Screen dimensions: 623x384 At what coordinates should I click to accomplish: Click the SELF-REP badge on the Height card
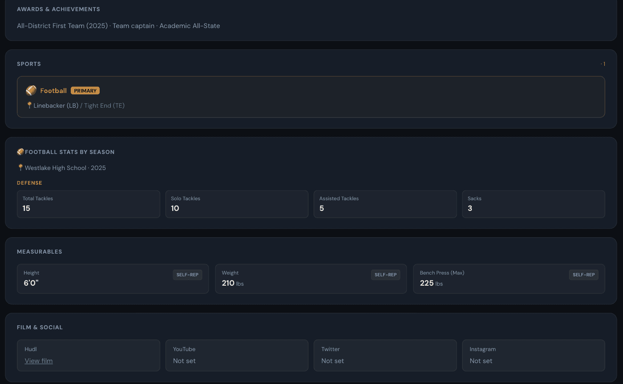coord(187,275)
